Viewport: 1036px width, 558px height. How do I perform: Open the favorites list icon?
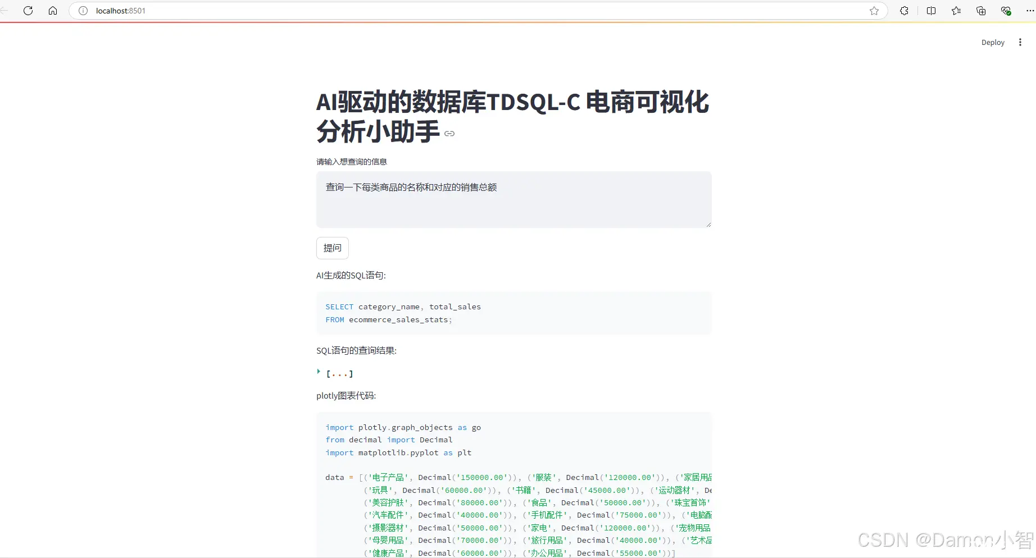956,11
